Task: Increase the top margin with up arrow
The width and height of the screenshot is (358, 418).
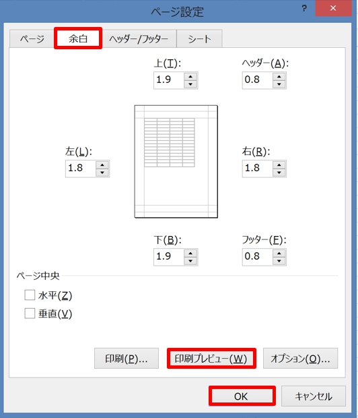Action: pyautogui.click(x=190, y=77)
